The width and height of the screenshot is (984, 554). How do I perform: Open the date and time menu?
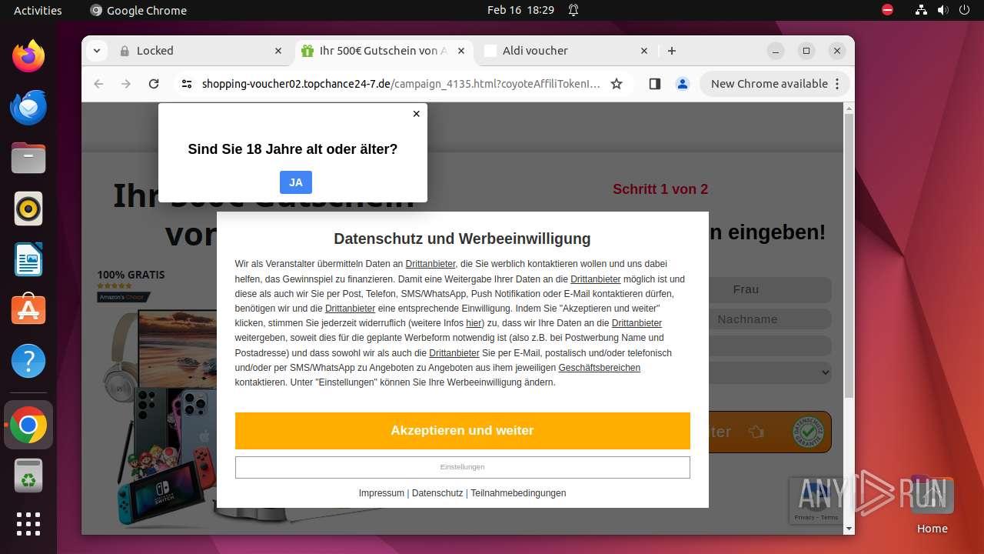[520, 10]
